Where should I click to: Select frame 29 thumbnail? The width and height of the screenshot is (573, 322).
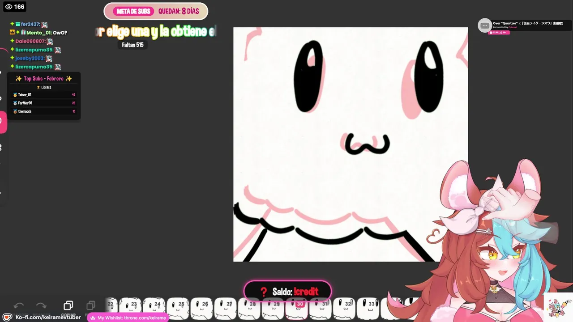[273, 308]
